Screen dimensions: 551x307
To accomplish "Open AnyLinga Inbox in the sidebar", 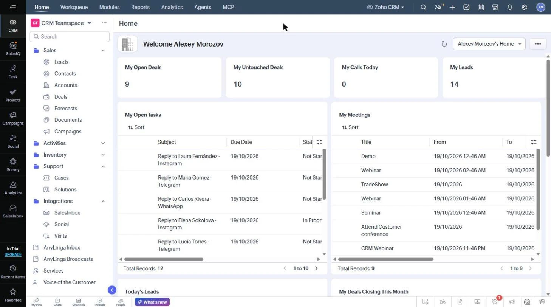I will pos(62,248).
